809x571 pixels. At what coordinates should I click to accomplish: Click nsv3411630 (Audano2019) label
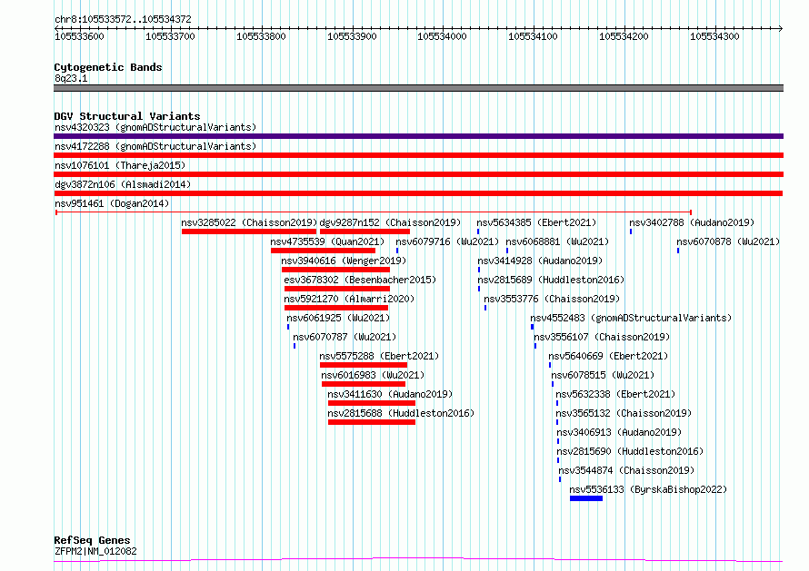390,394
